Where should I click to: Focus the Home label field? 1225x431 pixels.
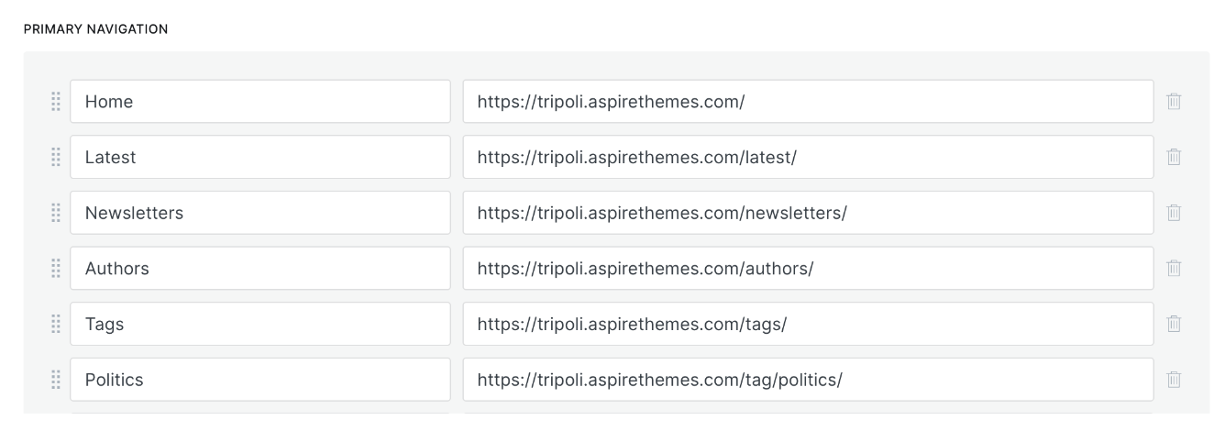coord(259,102)
